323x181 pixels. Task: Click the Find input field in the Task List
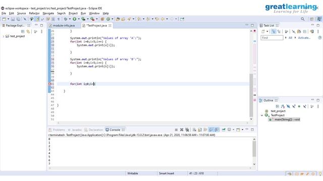(272, 38)
